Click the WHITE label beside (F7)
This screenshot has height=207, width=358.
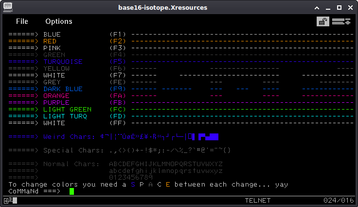click(54, 75)
